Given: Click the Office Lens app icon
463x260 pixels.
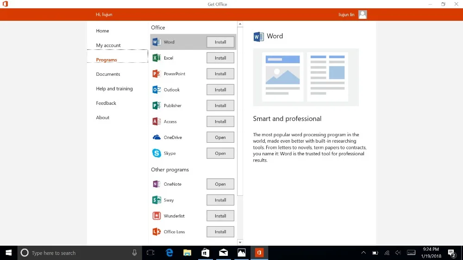Looking at the screenshot, I should (156, 232).
